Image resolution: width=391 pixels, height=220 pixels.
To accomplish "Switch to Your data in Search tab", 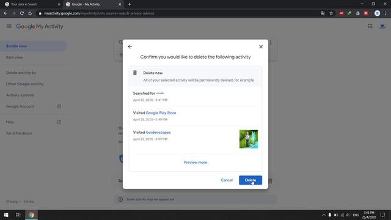I will [24, 4].
